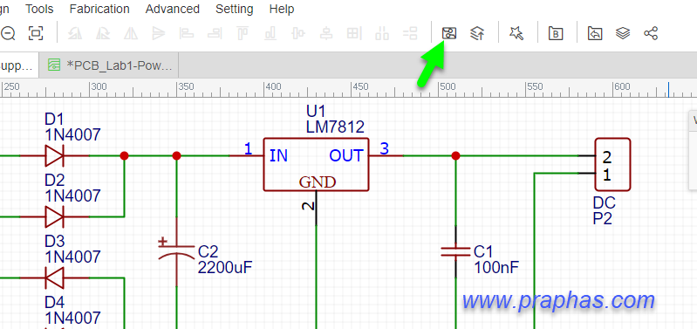Click the BOM export icon
The width and height of the screenshot is (697, 329).
tap(556, 33)
